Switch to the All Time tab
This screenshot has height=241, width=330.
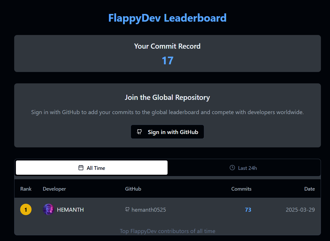(x=92, y=168)
